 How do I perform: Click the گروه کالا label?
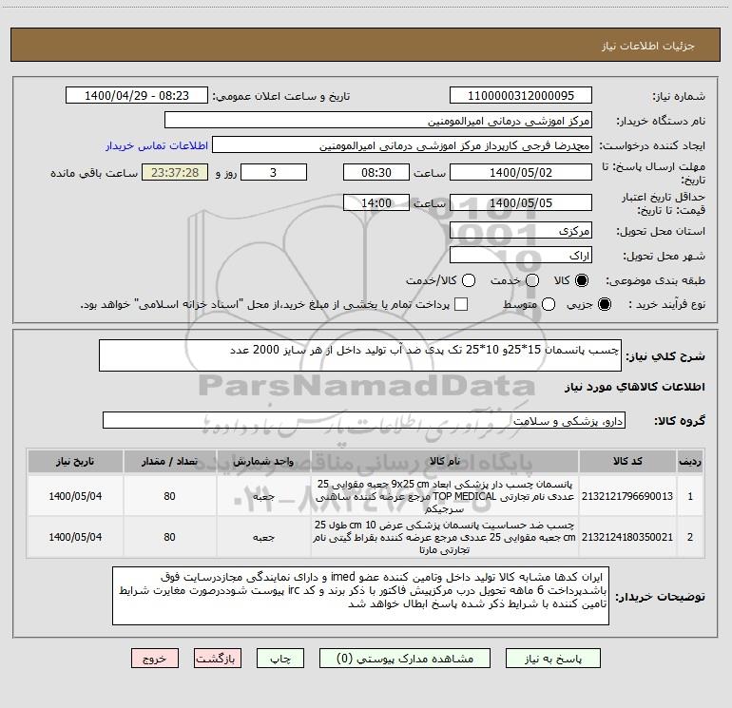680,420
